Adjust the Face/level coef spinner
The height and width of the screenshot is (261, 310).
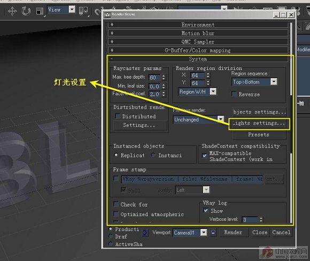pos(164,94)
